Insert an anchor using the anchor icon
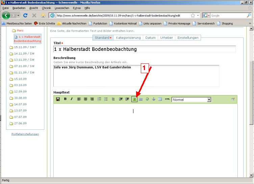The image size is (254, 184). coord(153,99)
